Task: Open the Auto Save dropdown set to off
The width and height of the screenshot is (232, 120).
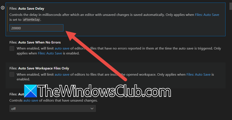Action: tap(52, 108)
